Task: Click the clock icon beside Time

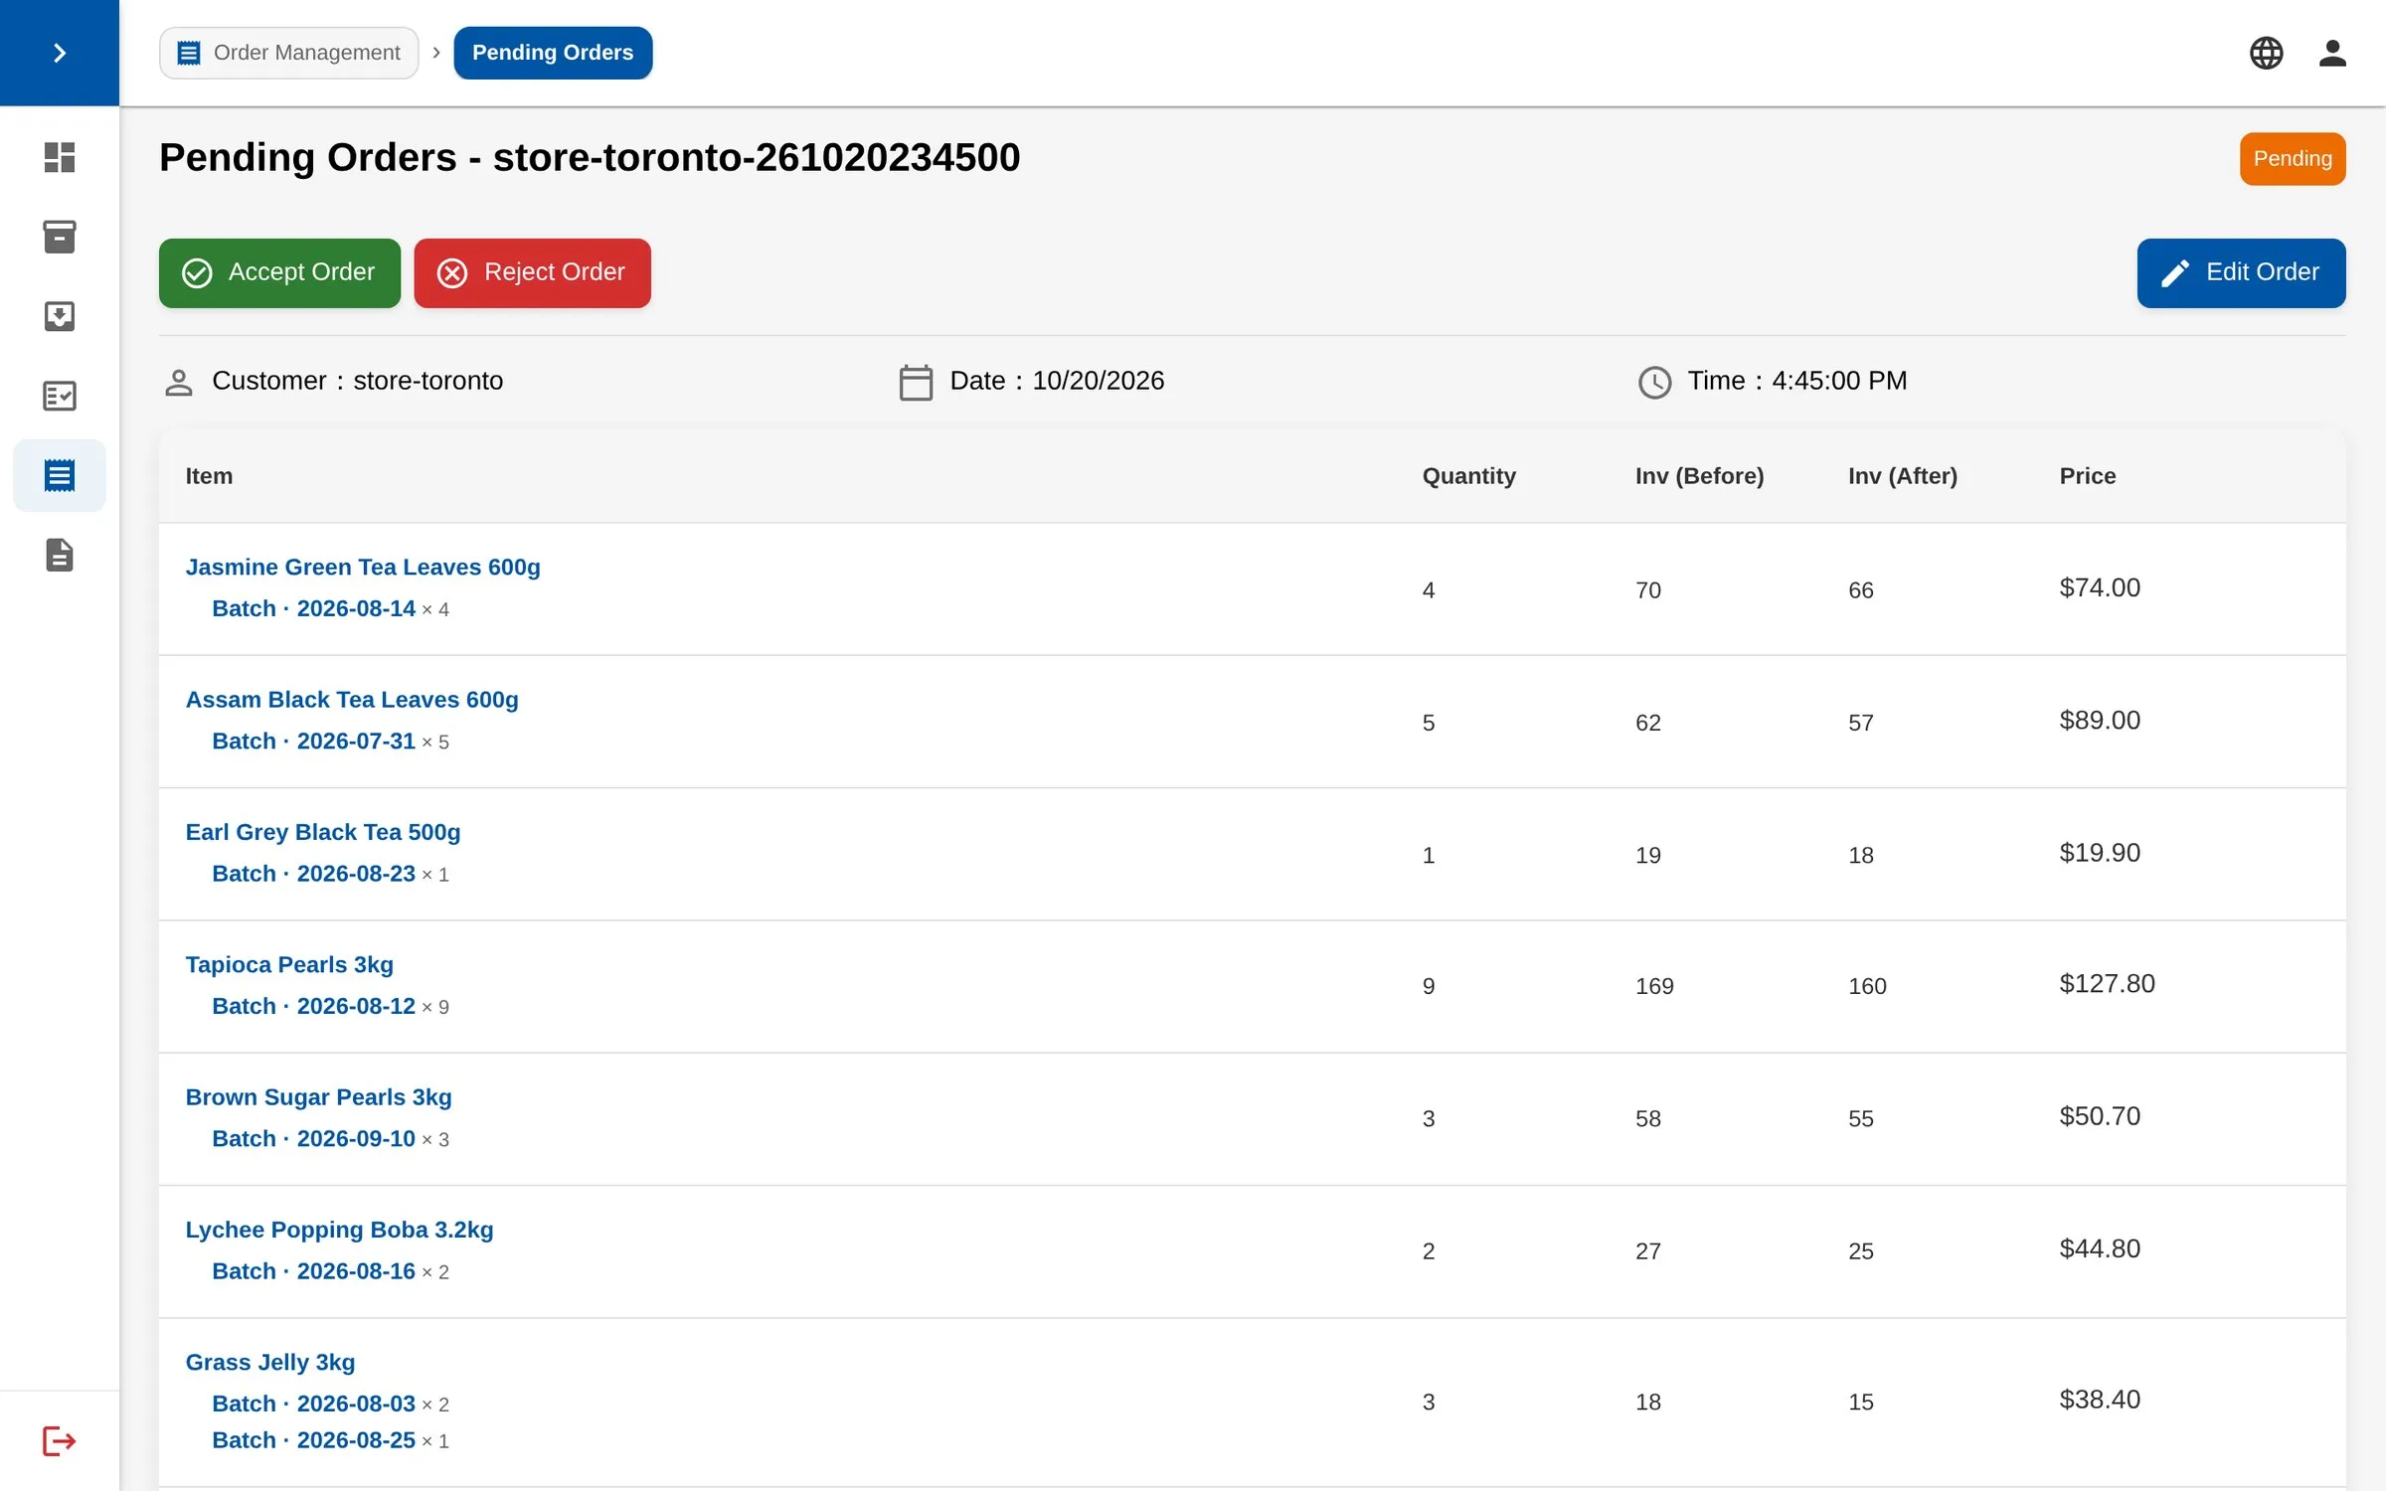Action: pyautogui.click(x=1654, y=383)
